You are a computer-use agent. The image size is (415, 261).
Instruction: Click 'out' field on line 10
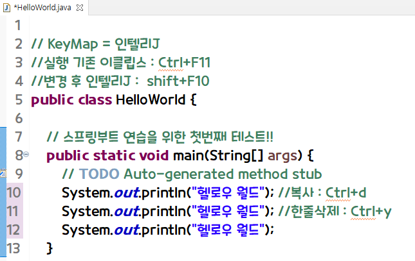(x=127, y=192)
